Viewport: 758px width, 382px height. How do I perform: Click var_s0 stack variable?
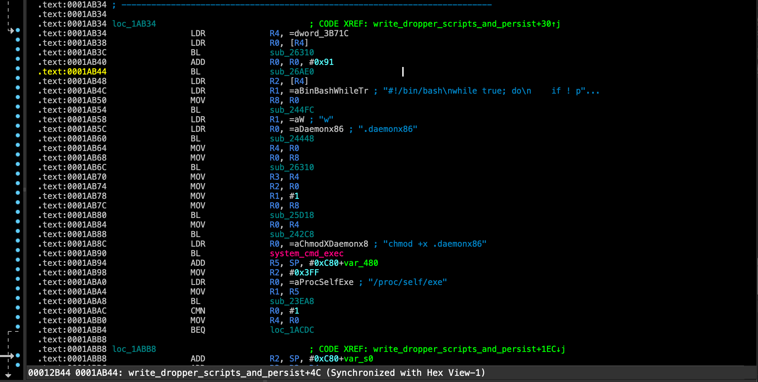[x=358, y=359]
